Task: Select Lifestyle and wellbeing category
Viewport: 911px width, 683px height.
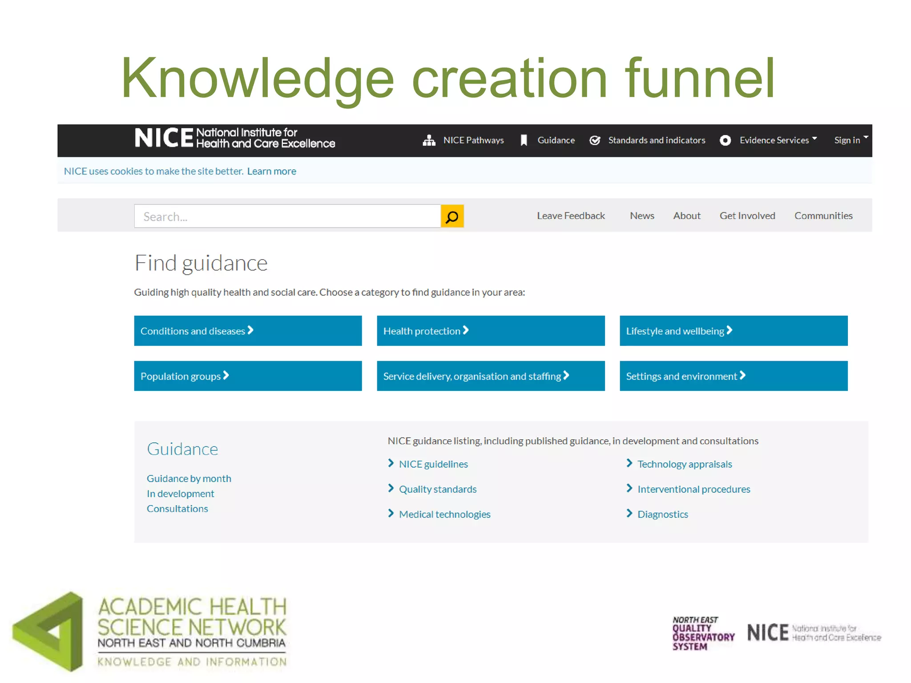Action: pyautogui.click(x=734, y=331)
